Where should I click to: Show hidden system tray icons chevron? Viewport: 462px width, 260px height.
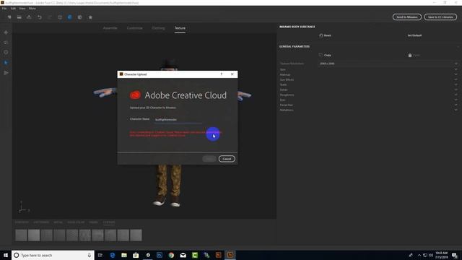[x=419, y=255]
